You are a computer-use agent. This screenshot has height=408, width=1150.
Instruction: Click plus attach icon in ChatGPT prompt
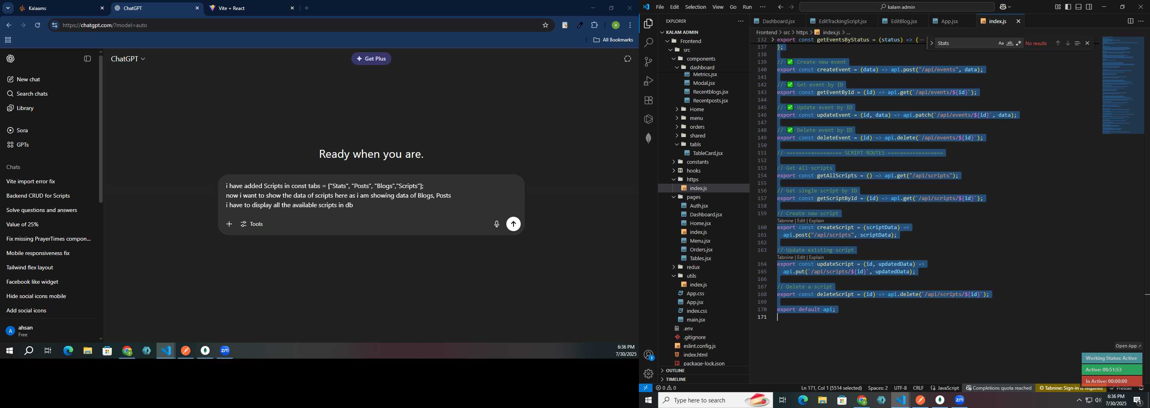(229, 224)
